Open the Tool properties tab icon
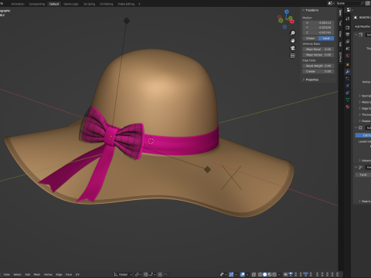This screenshot has width=371, height=278. pos(348,19)
